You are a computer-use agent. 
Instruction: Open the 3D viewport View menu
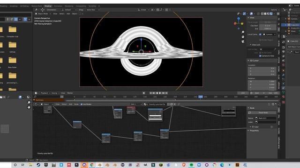[x=55, y=14]
